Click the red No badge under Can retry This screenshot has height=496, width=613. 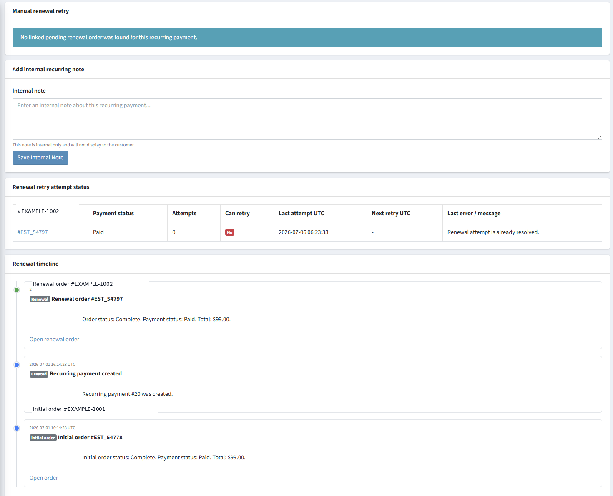[230, 232]
